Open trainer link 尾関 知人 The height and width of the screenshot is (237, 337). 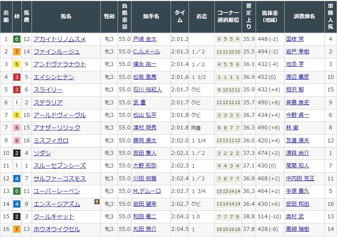tap(298, 166)
